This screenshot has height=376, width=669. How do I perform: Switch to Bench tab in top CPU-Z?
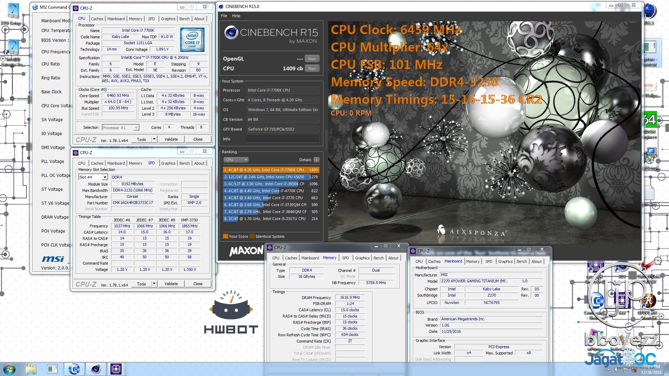(185, 19)
